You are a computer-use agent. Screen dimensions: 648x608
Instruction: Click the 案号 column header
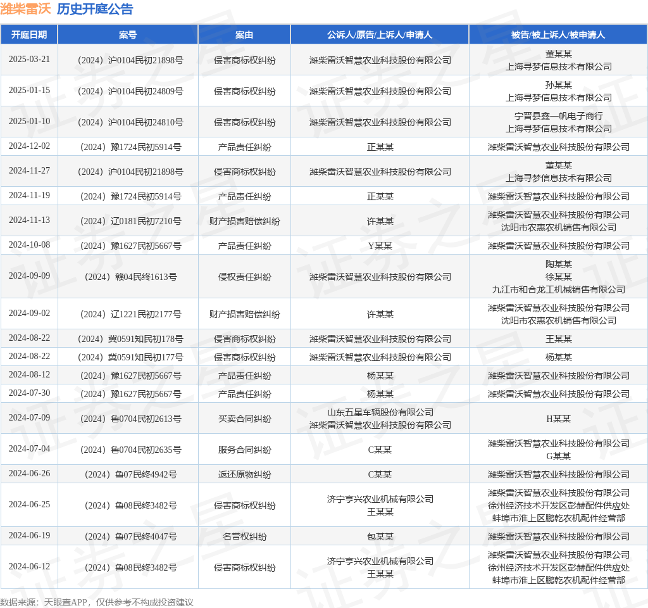click(x=128, y=35)
